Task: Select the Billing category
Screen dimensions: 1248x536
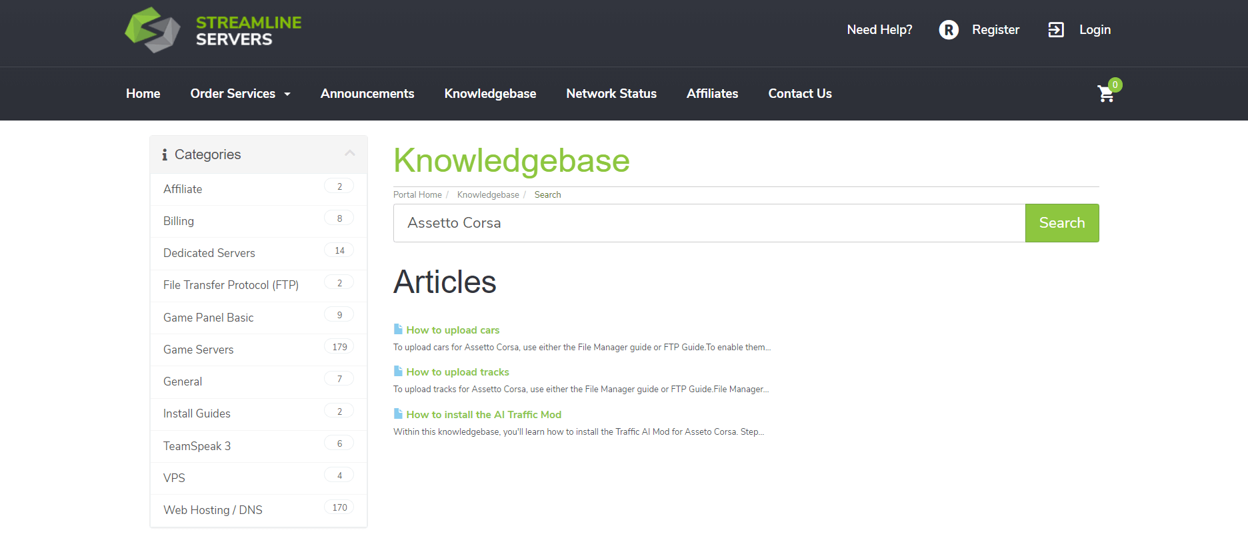Action: point(259,221)
